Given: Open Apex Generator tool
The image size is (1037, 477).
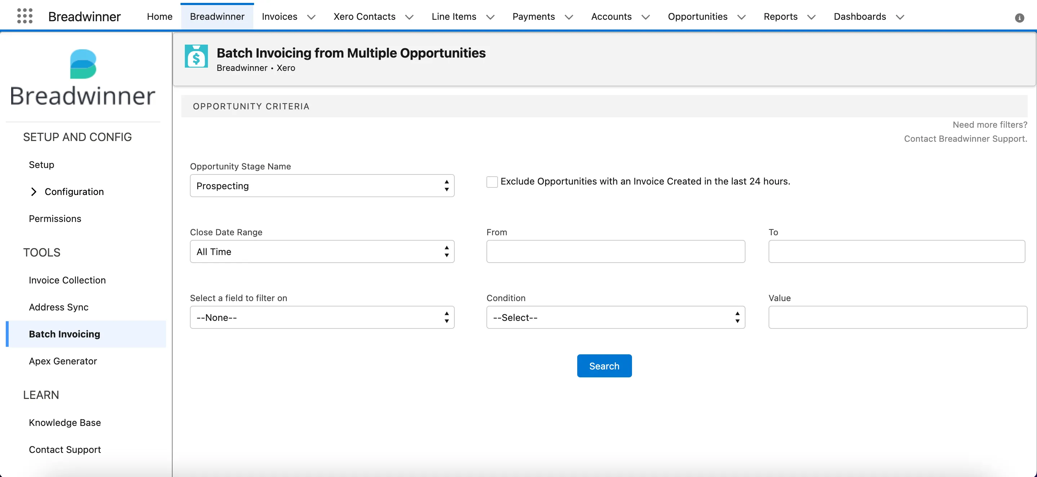Looking at the screenshot, I should [63, 361].
